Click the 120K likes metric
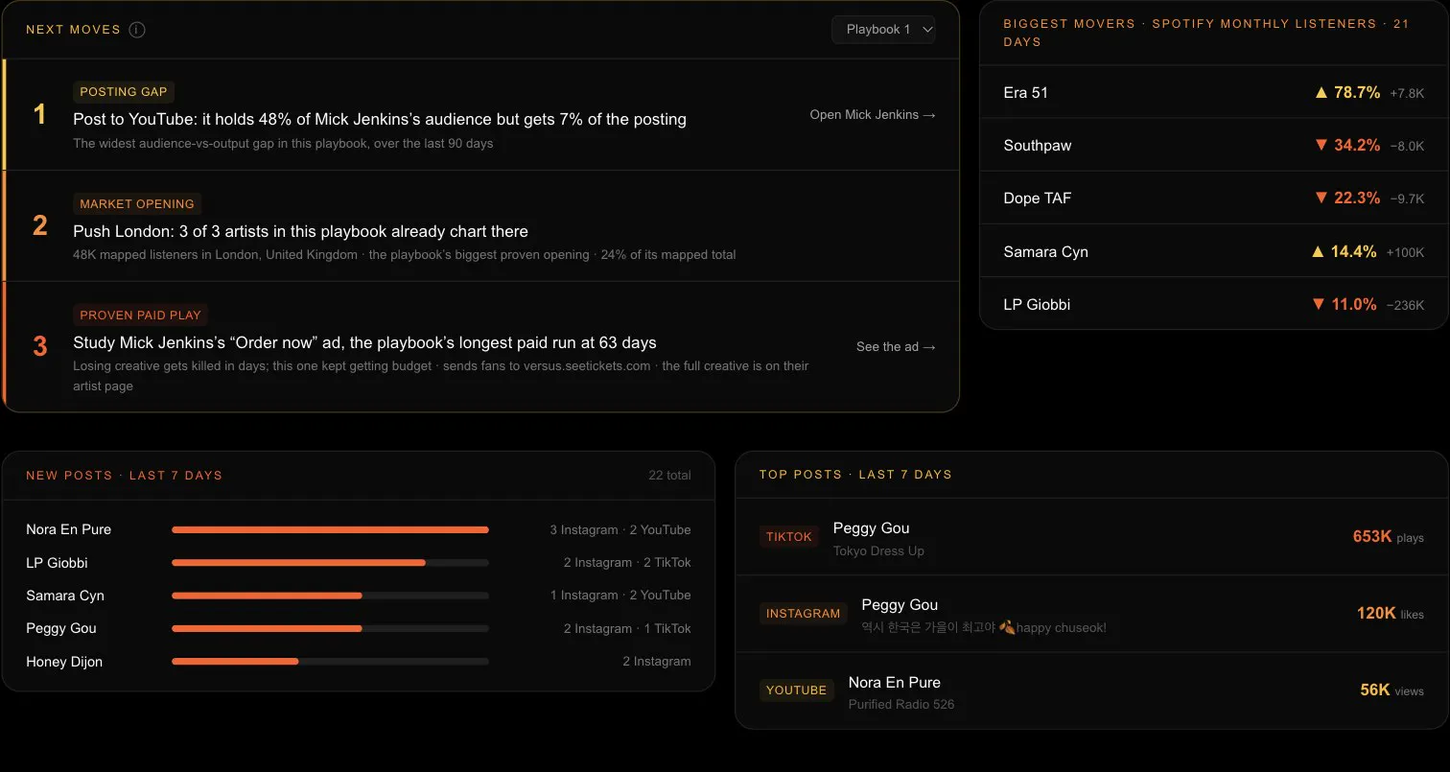Screen dimensions: 1450x772 pos(1391,614)
